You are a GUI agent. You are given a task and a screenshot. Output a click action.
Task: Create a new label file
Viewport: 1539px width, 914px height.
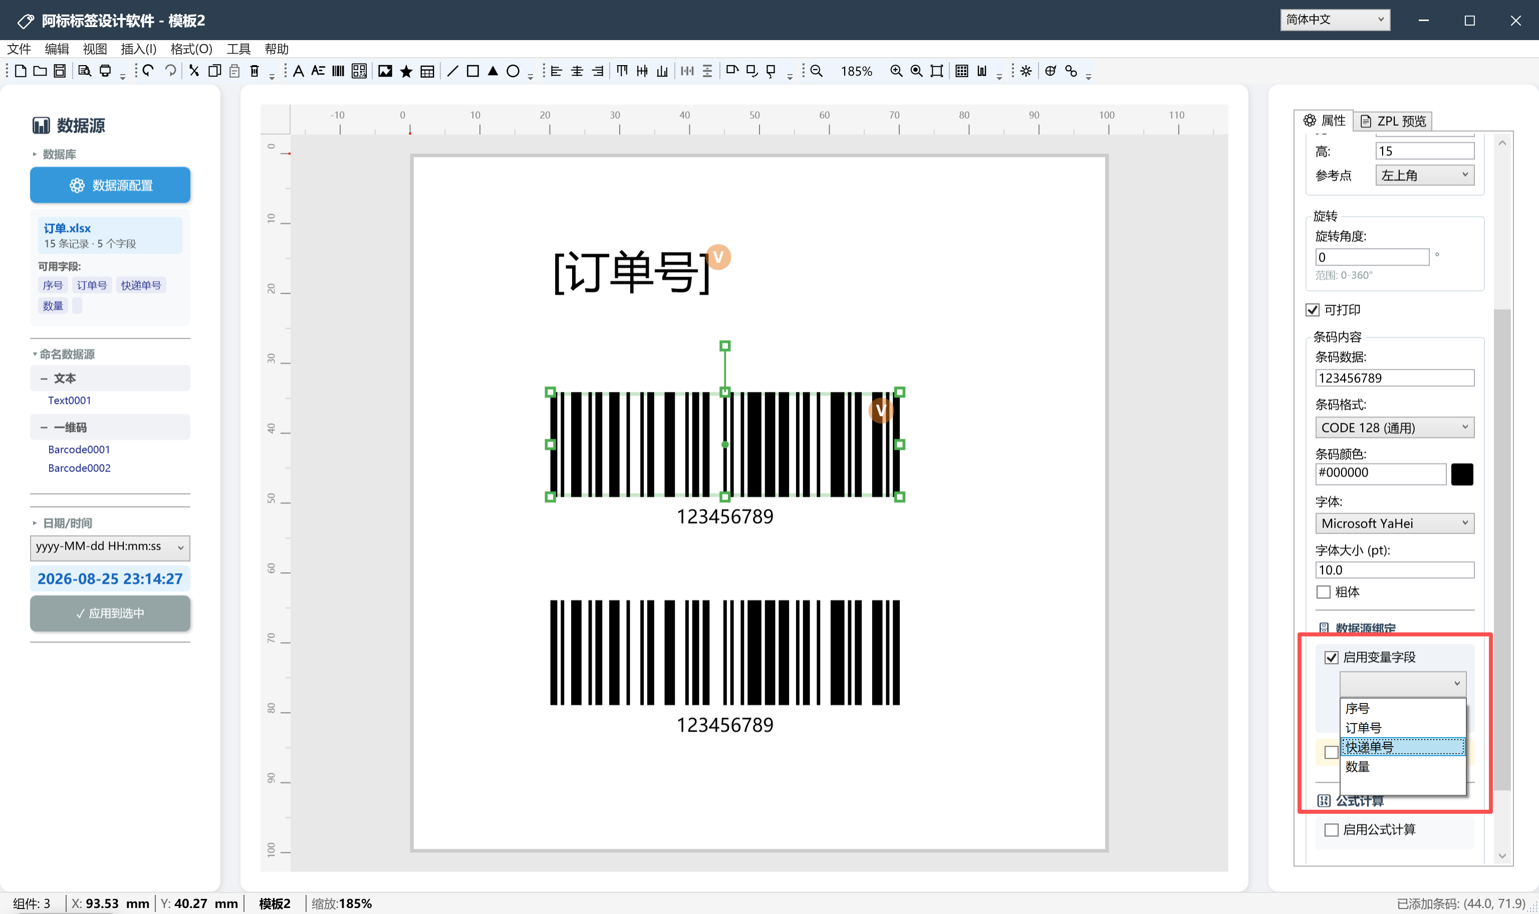click(21, 72)
